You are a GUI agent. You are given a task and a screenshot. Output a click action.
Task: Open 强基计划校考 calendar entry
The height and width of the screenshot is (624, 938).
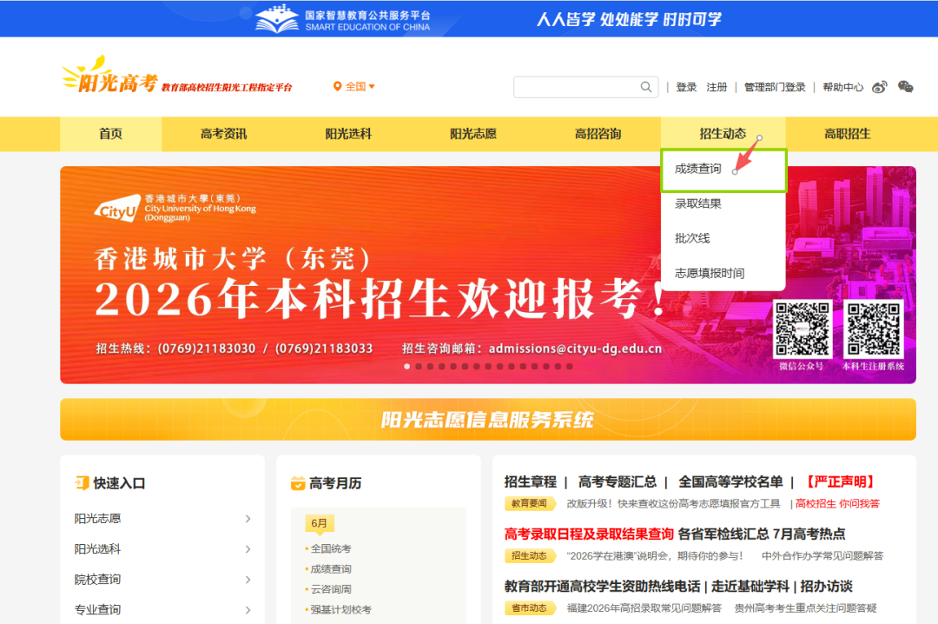pos(341,609)
